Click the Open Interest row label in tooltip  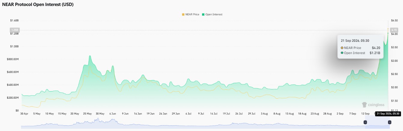point(355,53)
